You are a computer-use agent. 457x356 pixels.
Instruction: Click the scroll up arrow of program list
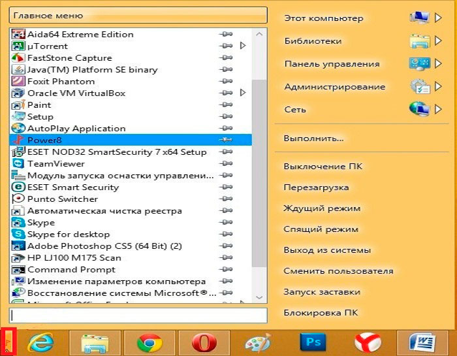[x=259, y=34]
